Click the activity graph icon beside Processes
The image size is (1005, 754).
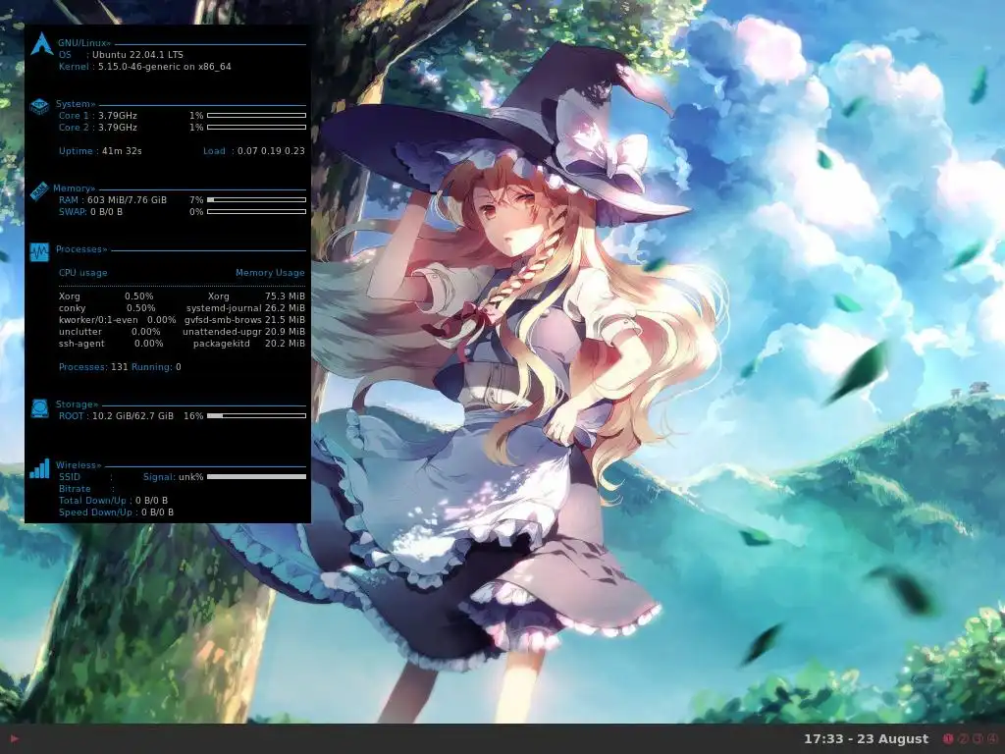tap(39, 252)
